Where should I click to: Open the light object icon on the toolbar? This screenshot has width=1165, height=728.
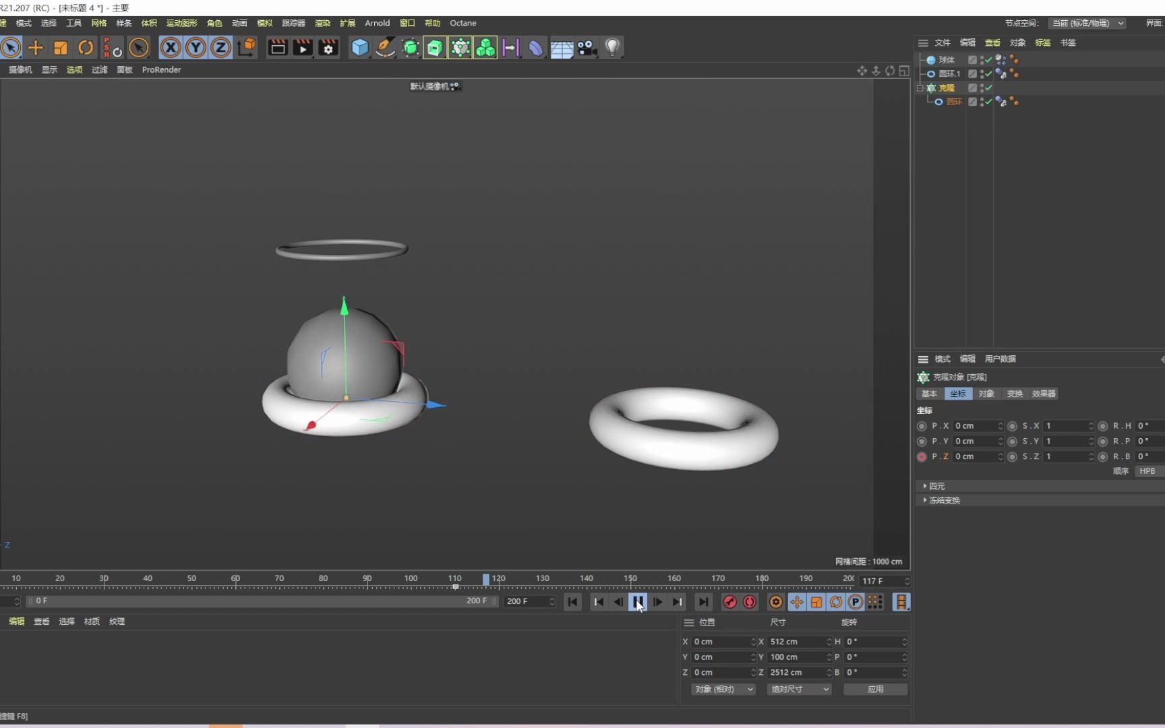tap(612, 47)
